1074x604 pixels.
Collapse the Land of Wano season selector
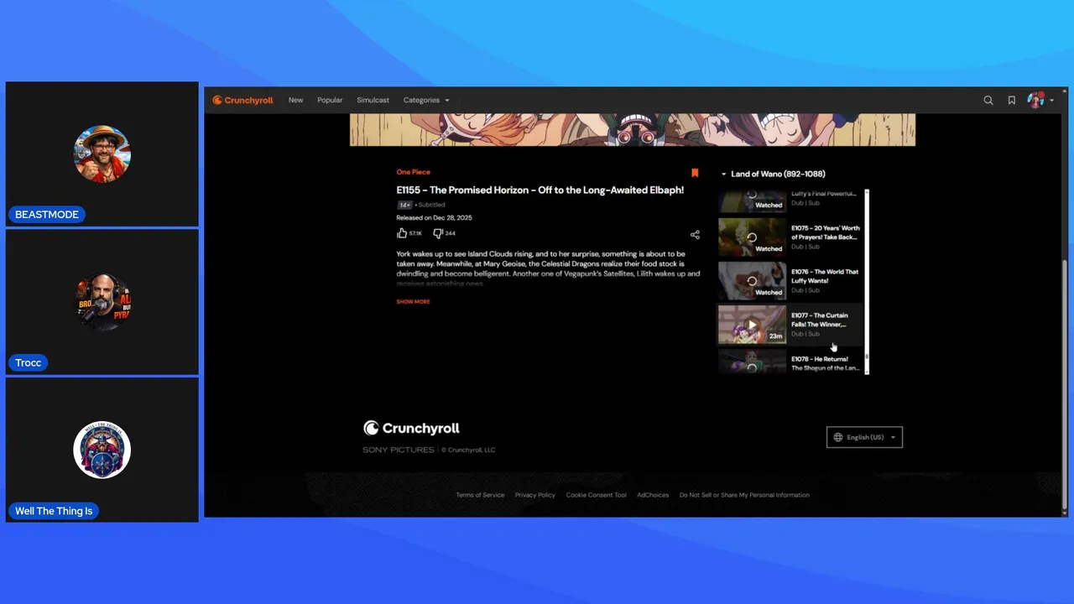[773, 174]
